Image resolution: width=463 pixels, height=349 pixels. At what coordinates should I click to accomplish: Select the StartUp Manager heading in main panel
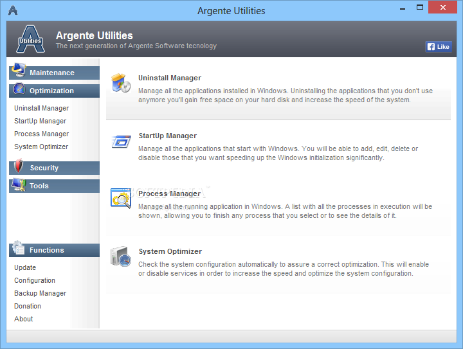(168, 136)
